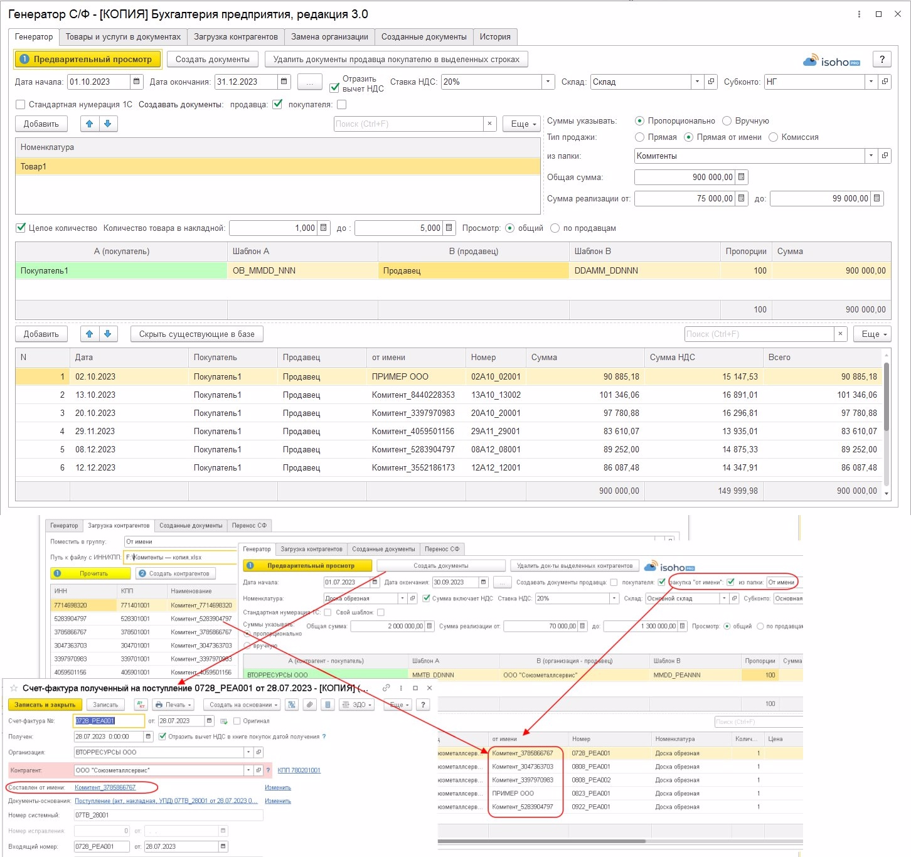Open Перенос СФ tab in middle window

pyautogui.click(x=442, y=549)
